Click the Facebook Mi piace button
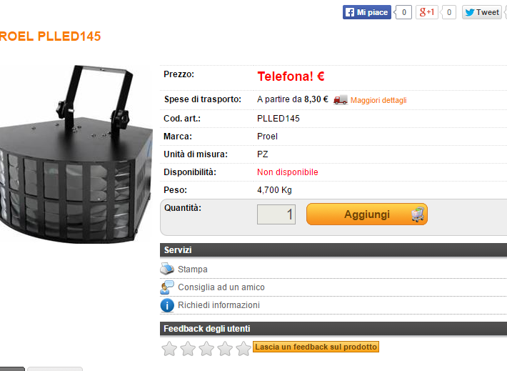 [366, 12]
